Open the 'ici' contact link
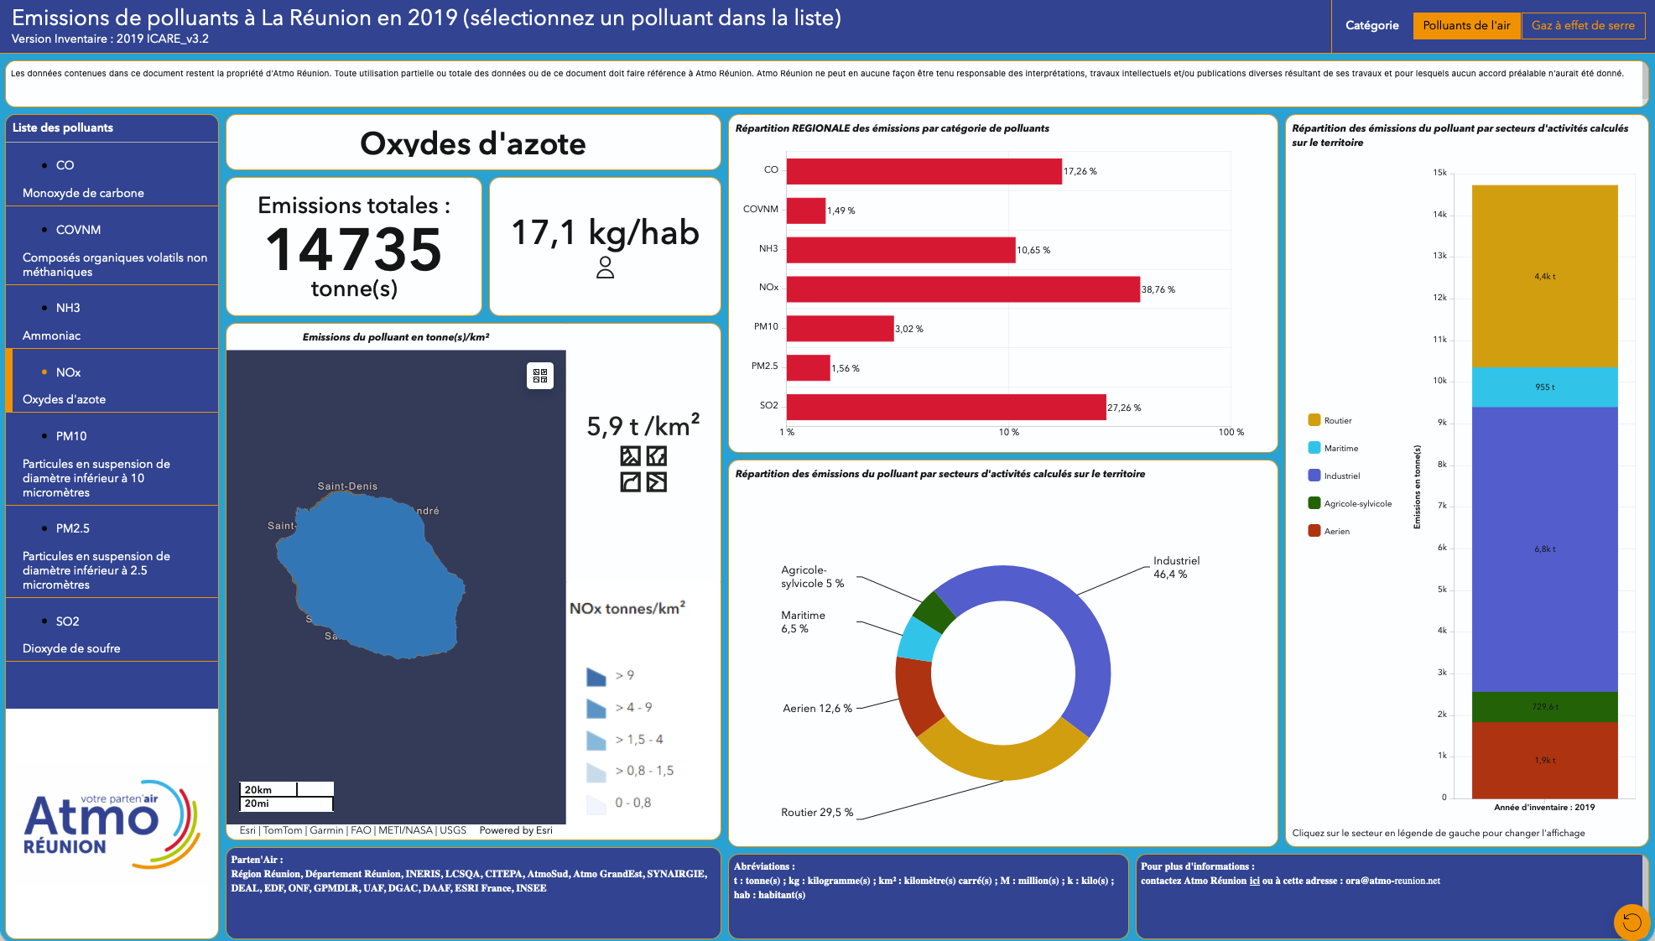1655x941 pixels. (x=1254, y=881)
